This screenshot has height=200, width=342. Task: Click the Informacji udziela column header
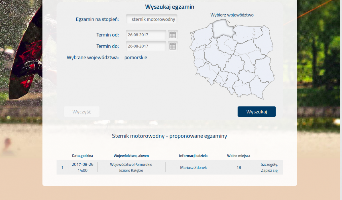(193, 156)
